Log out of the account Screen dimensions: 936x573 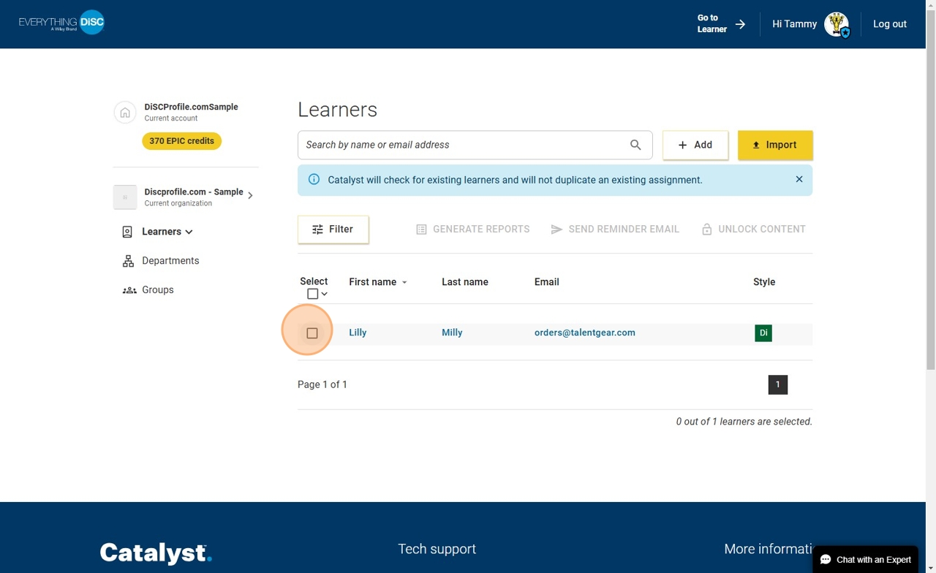(889, 24)
